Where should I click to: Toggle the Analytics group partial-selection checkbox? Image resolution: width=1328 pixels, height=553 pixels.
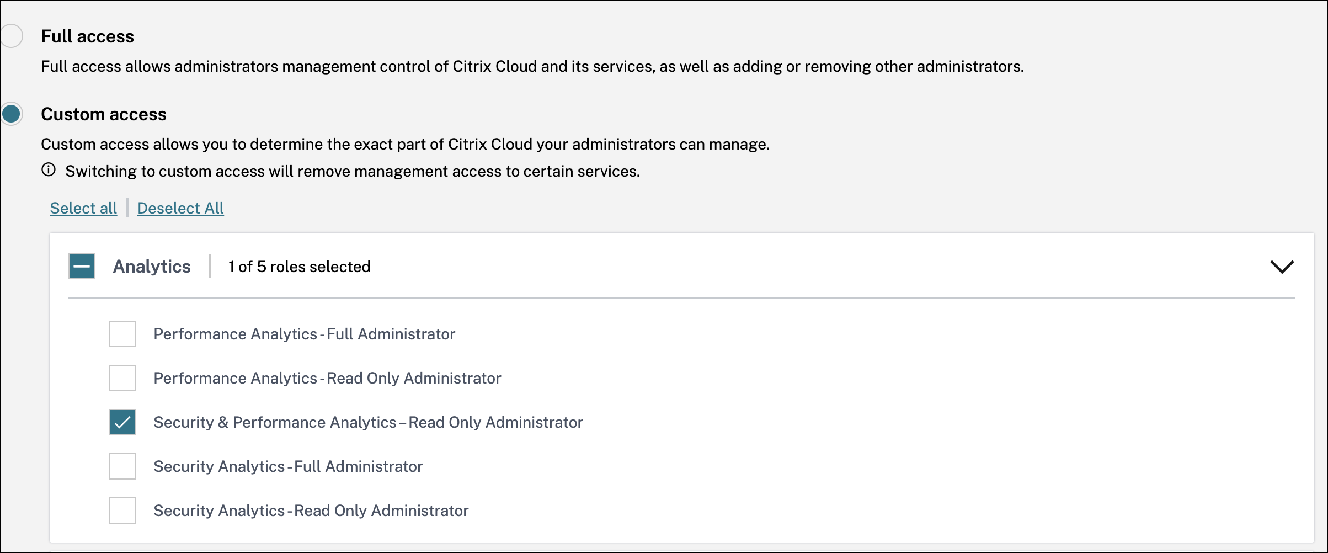point(82,266)
